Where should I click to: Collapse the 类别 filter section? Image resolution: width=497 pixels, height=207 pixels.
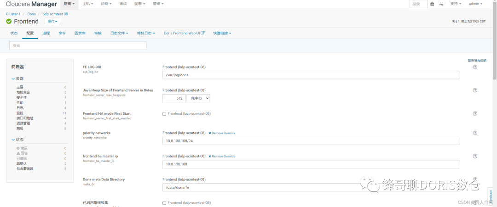(x=17, y=78)
